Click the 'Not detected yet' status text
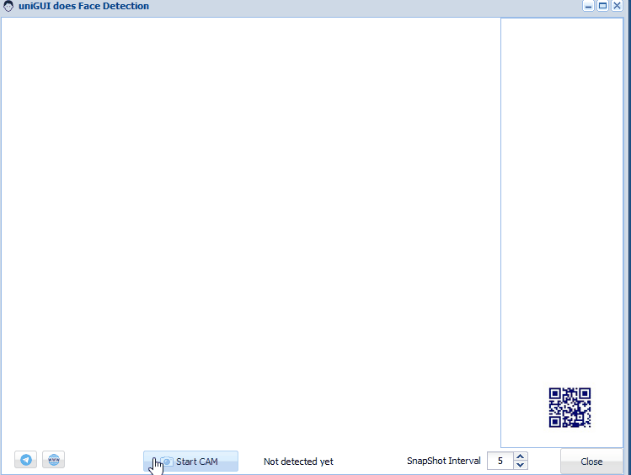The image size is (631, 475). click(x=298, y=462)
